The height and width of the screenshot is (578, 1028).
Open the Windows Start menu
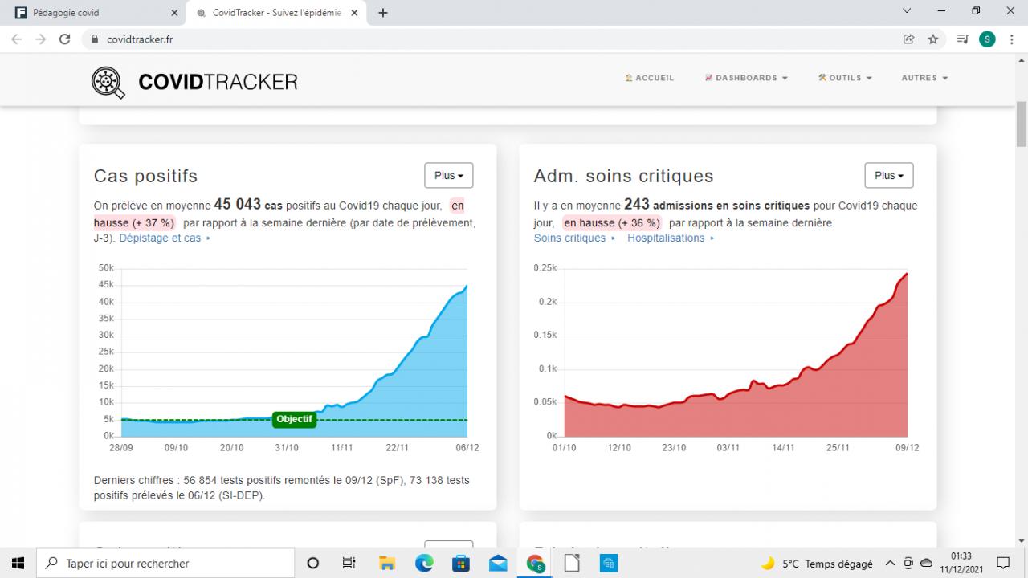[18, 564]
